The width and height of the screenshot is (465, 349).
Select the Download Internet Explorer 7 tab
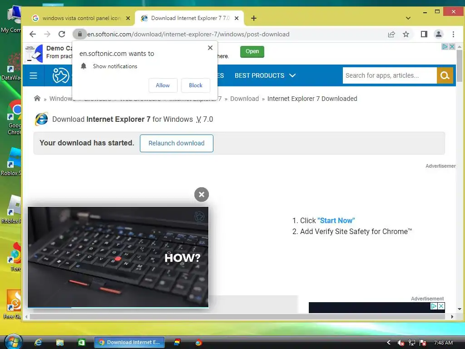tap(190, 18)
